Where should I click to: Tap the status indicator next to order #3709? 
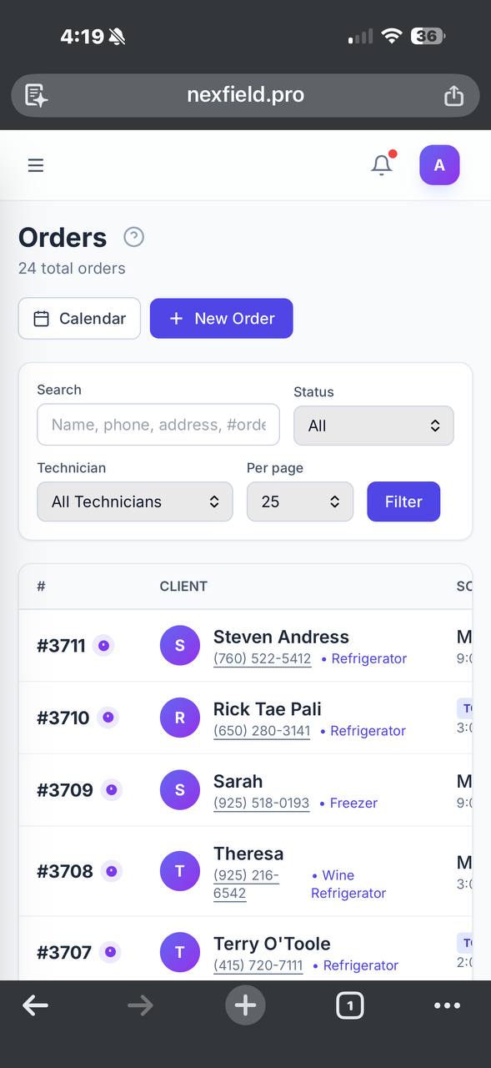[x=111, y=789]
